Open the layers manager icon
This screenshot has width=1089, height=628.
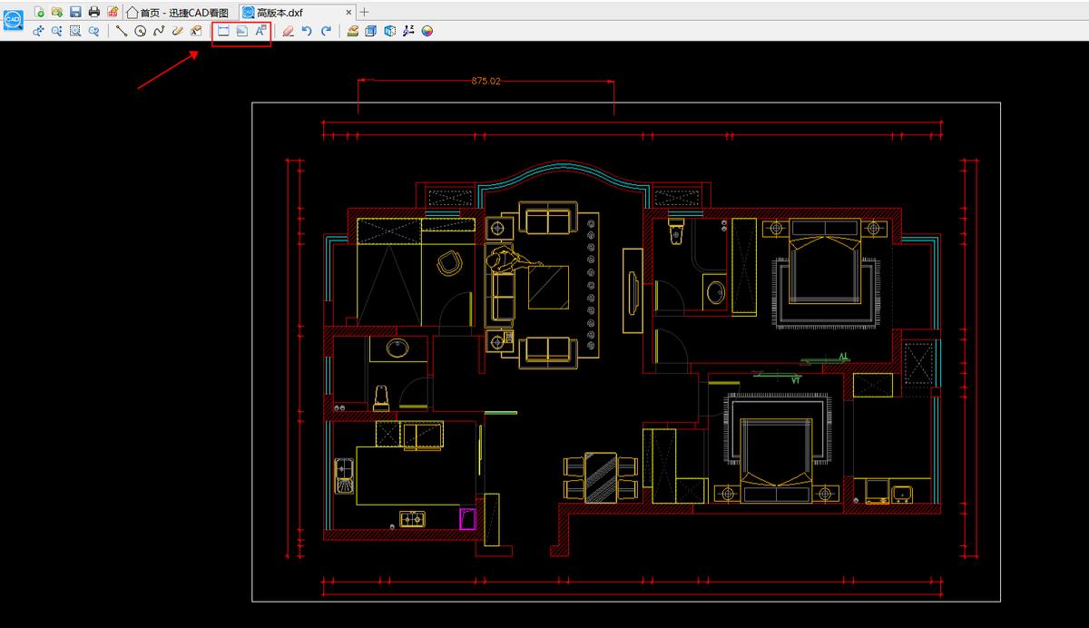pyautogui.click(x=352, y=31)
